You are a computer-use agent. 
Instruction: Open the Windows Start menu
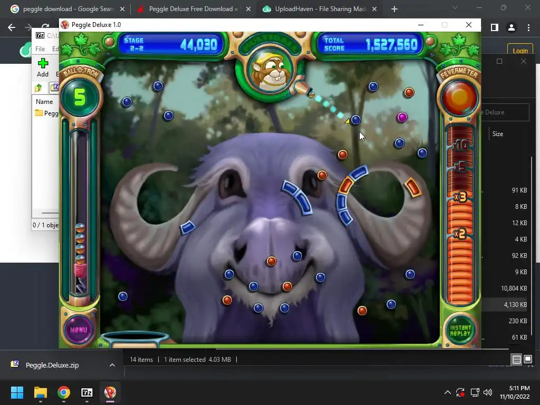click(x=17, y=392)
